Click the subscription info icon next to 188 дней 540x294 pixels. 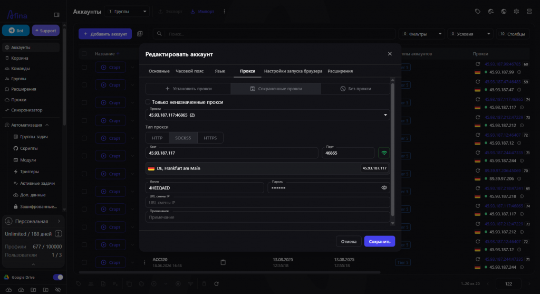(58, 234)
